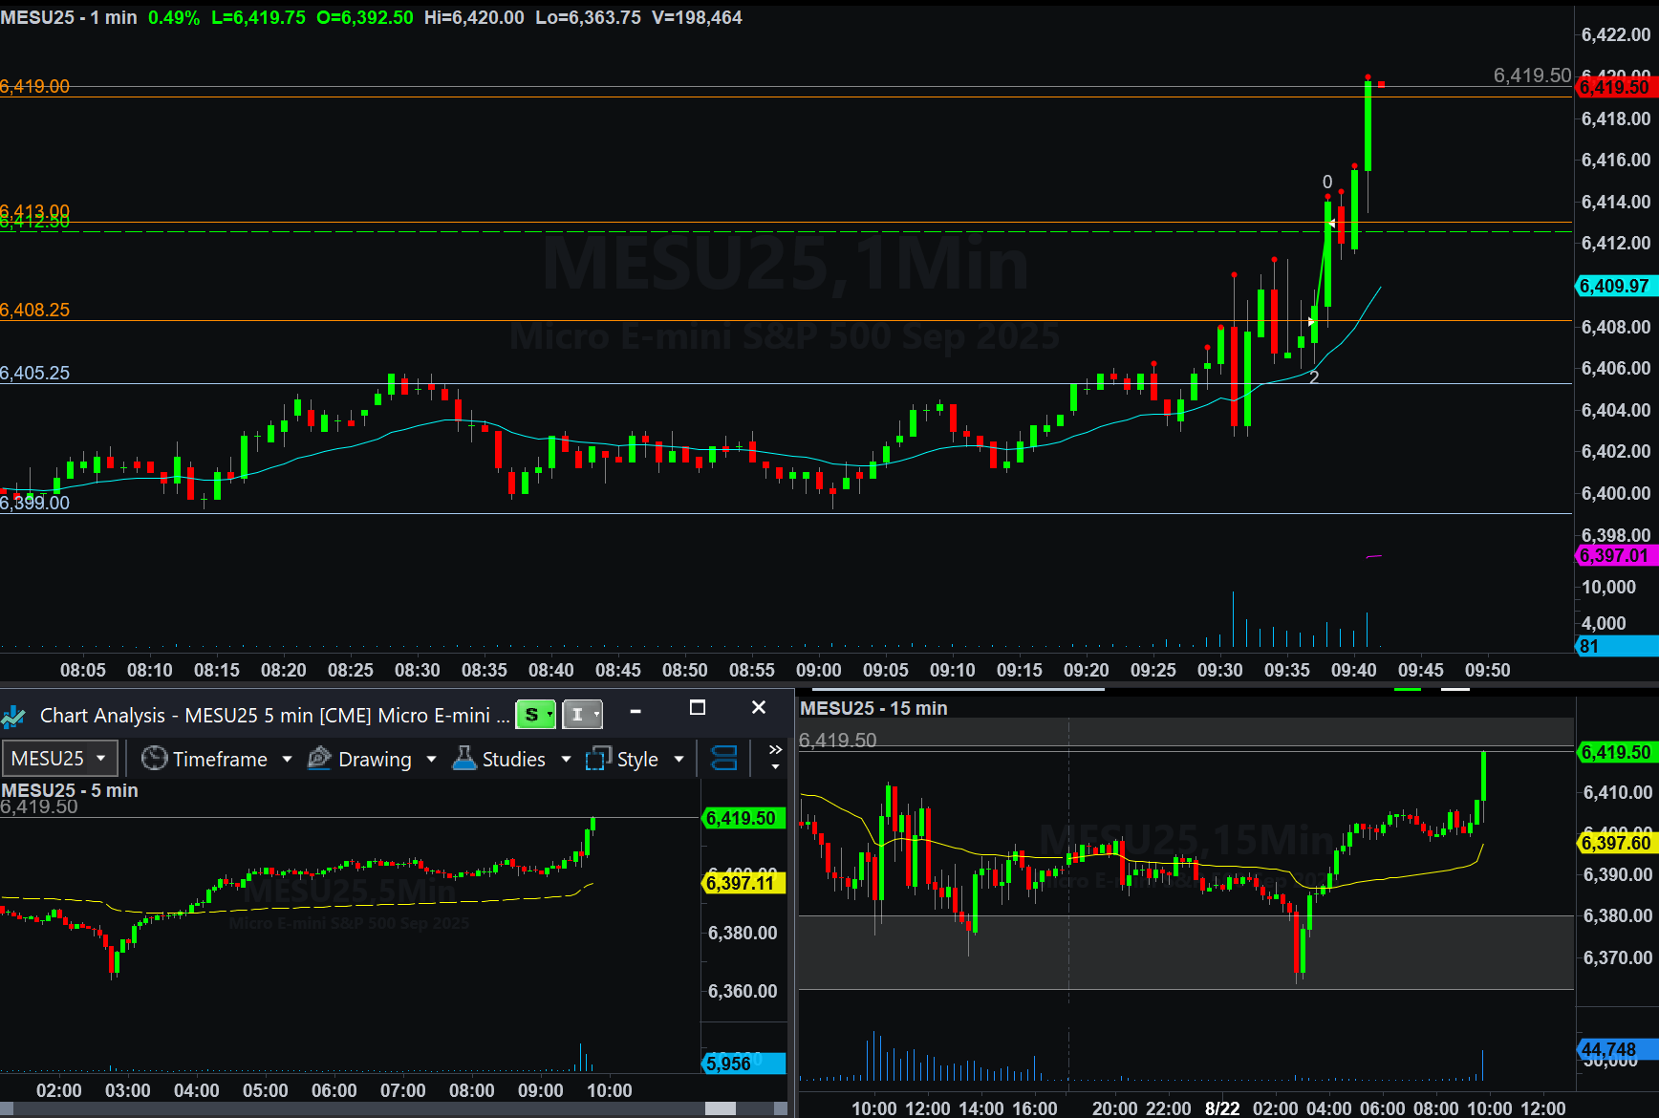1659x1118 pixels.
Task: Click the Style overlapping squares icon
Action: coord(598,759)
